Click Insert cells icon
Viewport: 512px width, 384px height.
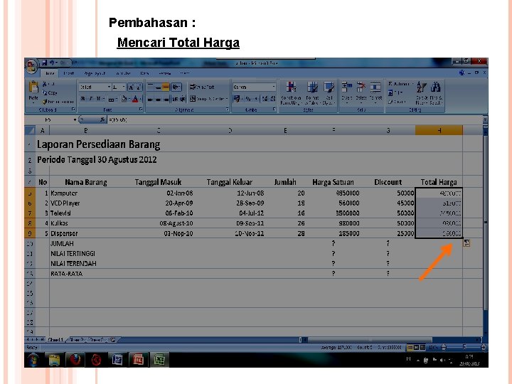point(346,87)
